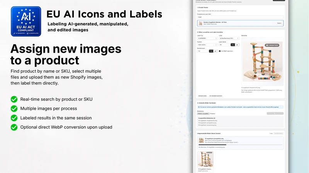Click the Standard laden button
This screenshot has height=173, width=309.
[x=202, y=96]
